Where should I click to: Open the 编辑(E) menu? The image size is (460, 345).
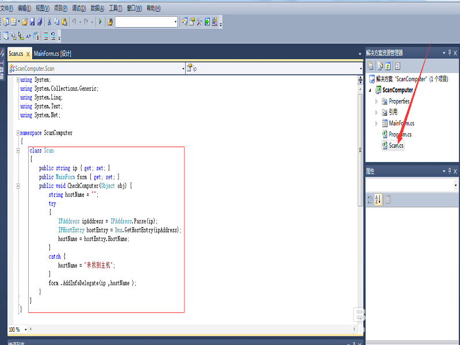coord(24,8)
